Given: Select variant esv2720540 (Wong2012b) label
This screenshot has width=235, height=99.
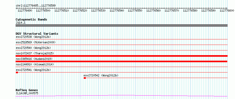Looking at the screenshot, I should [33, 48].
